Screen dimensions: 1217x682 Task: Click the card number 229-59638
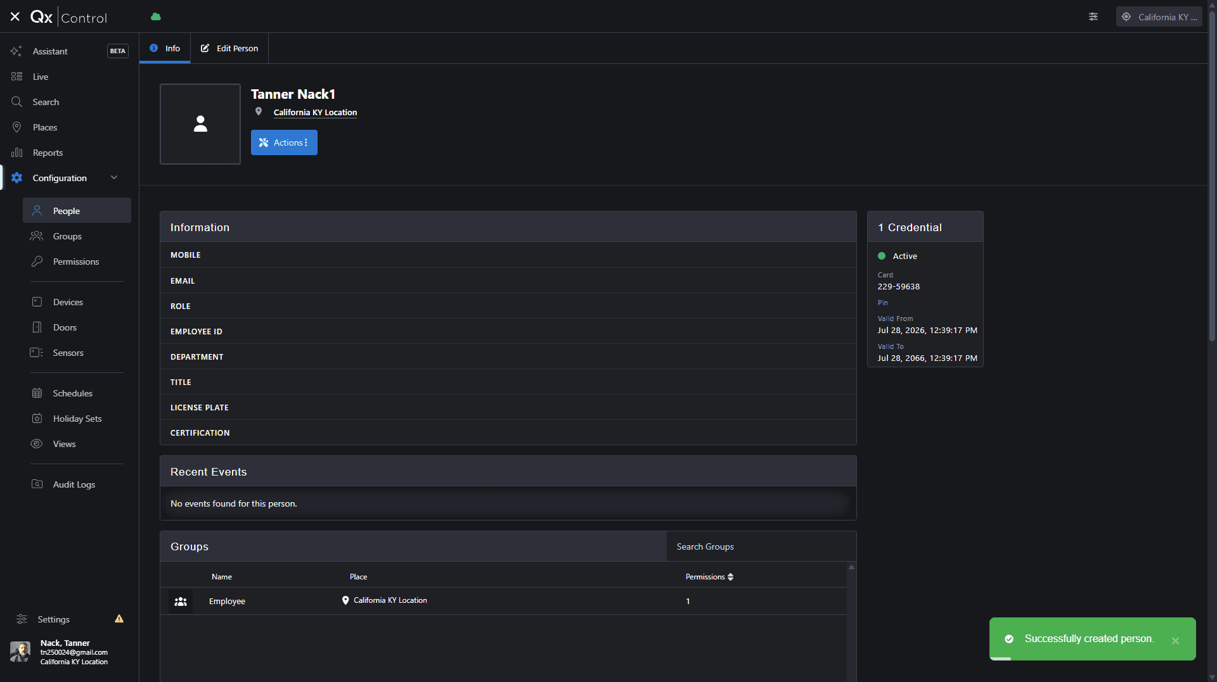pos(898,287)
